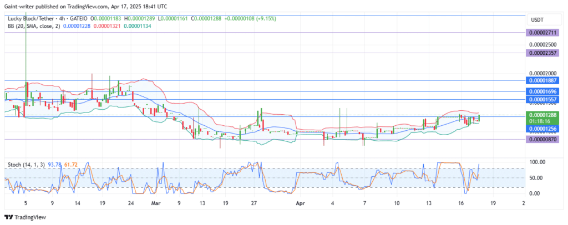Click the 100.00 Stoch axis label
Screen dimensions: 568x225
coord(537,162)
